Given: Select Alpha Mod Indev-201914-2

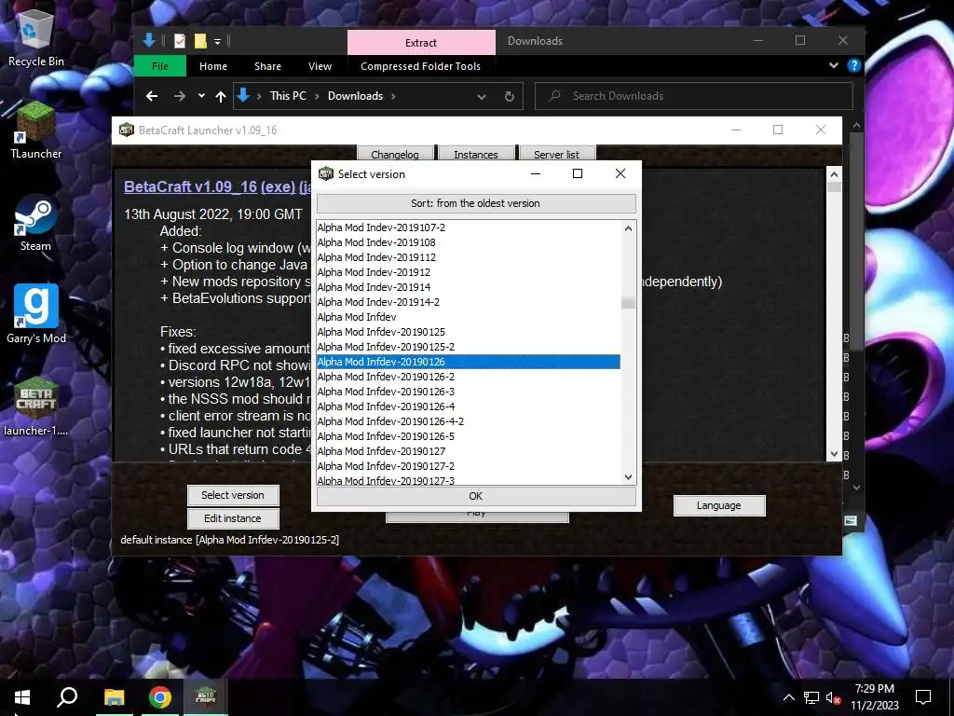Looking at the screenshot, I should [x=468, y=302].
